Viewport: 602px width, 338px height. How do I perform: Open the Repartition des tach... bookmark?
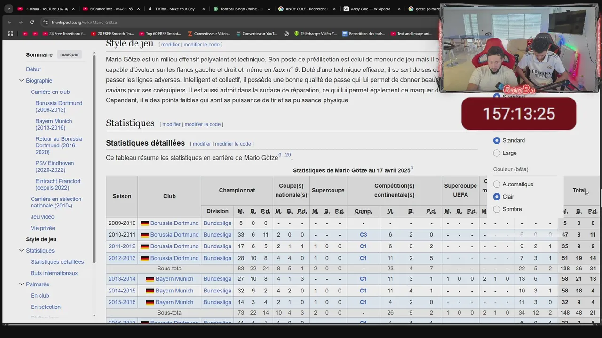364,34
